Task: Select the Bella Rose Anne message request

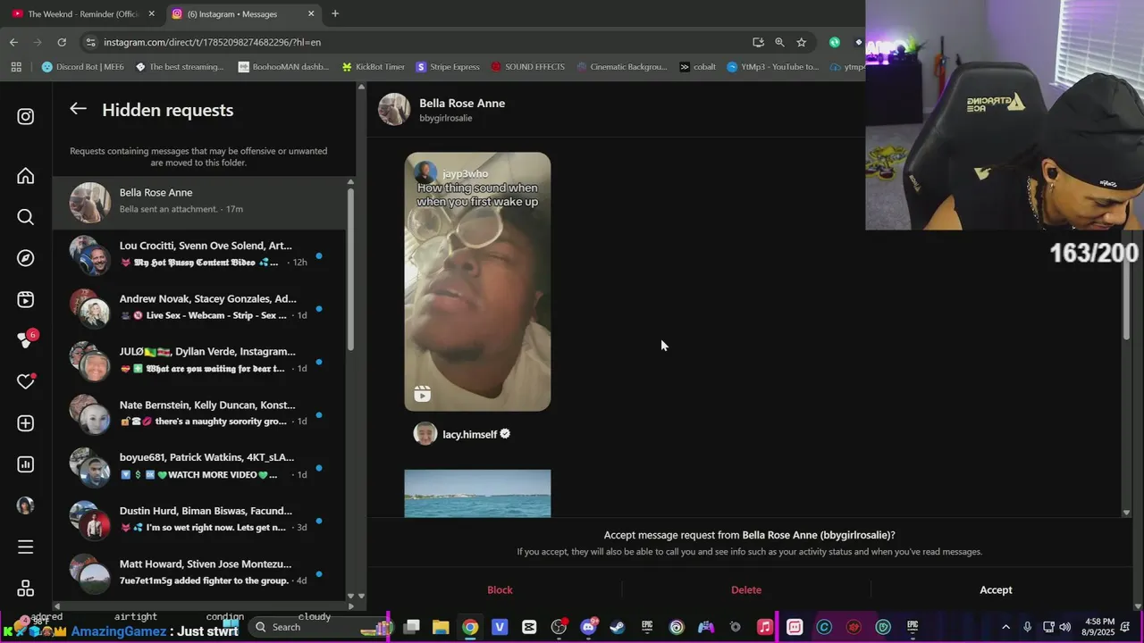Action: [x=198, y=202]
